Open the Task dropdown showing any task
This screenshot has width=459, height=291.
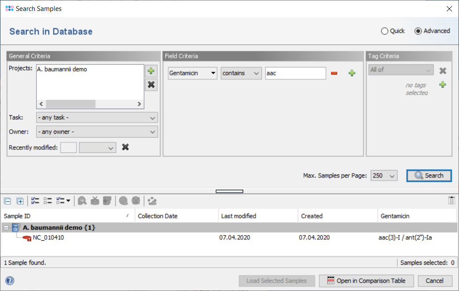coord(97,118)
